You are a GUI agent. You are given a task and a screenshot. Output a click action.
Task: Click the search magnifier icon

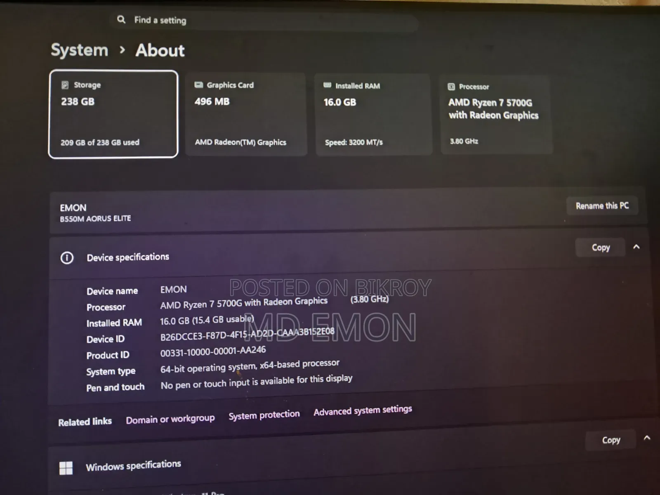click(121, 19)
